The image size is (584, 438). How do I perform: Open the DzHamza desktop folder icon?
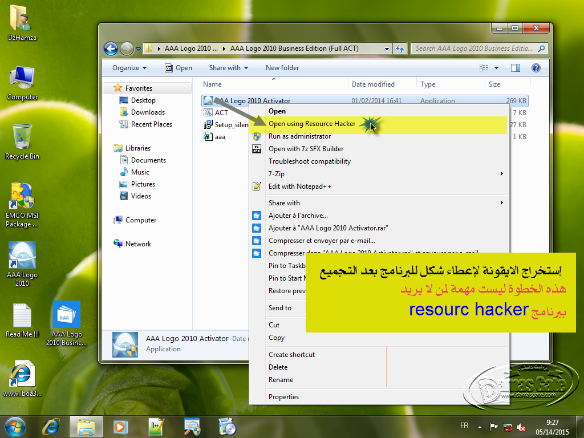[22, 22]
